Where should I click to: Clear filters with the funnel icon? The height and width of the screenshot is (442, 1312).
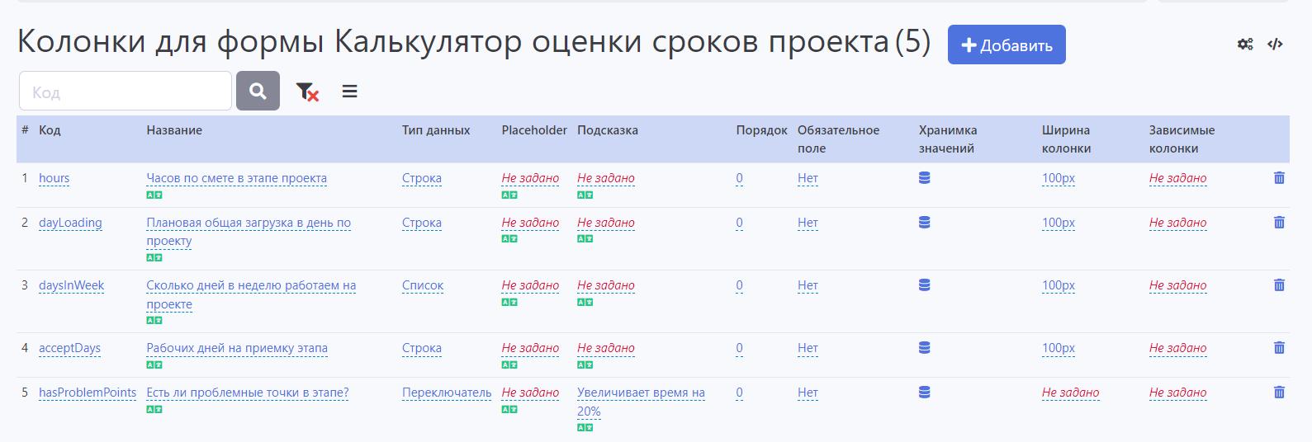(307, 92)
